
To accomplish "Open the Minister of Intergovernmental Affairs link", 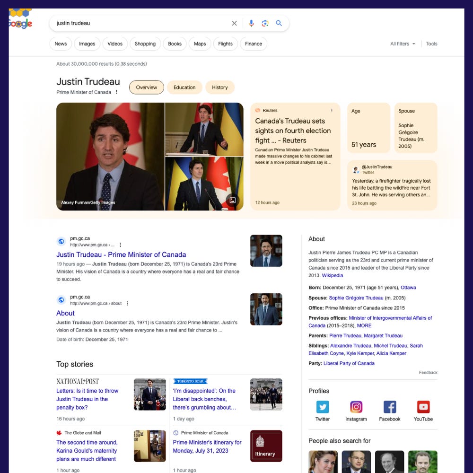I will click(x=370, y=322).
